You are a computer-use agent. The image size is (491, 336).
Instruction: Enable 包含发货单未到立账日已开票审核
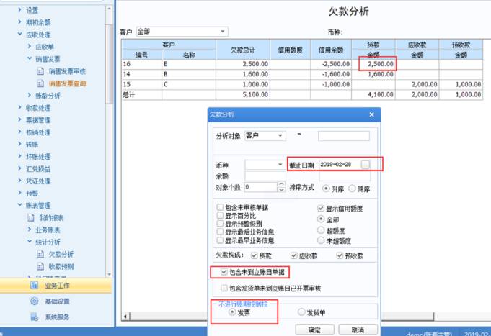pyautogui.click(x=224, y=288)
